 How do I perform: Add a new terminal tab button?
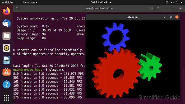point(17,8)
